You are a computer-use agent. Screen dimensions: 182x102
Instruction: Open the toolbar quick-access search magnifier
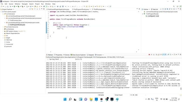pyautogui.click(x=174, y=7)
